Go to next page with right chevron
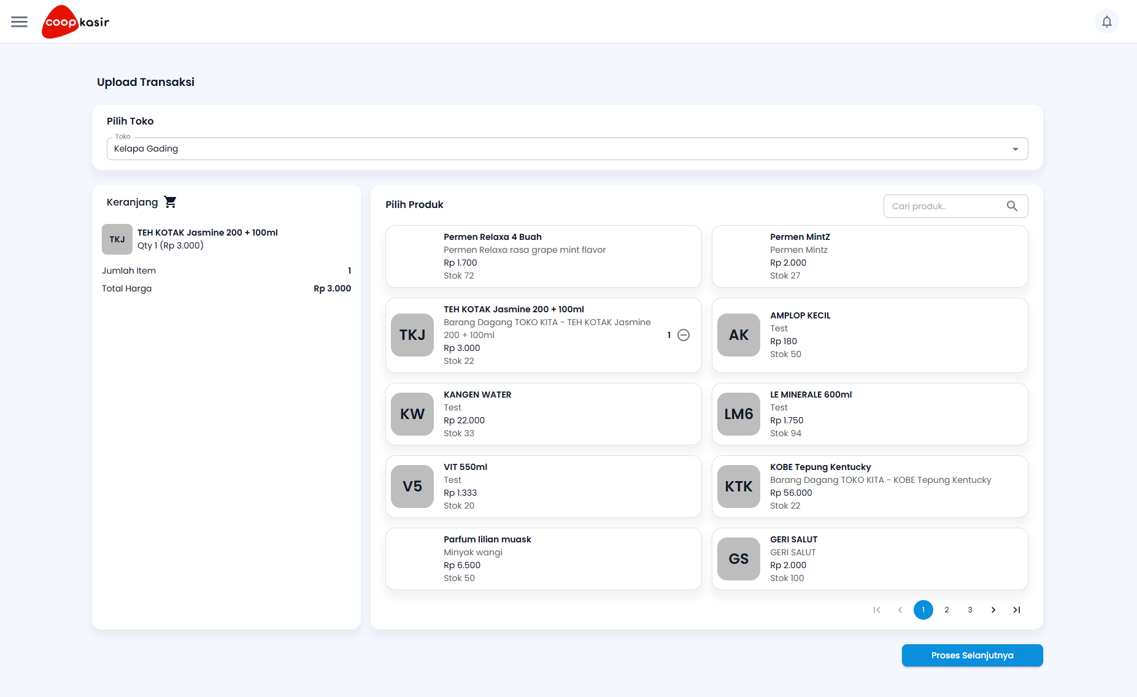 click(993, 610)
